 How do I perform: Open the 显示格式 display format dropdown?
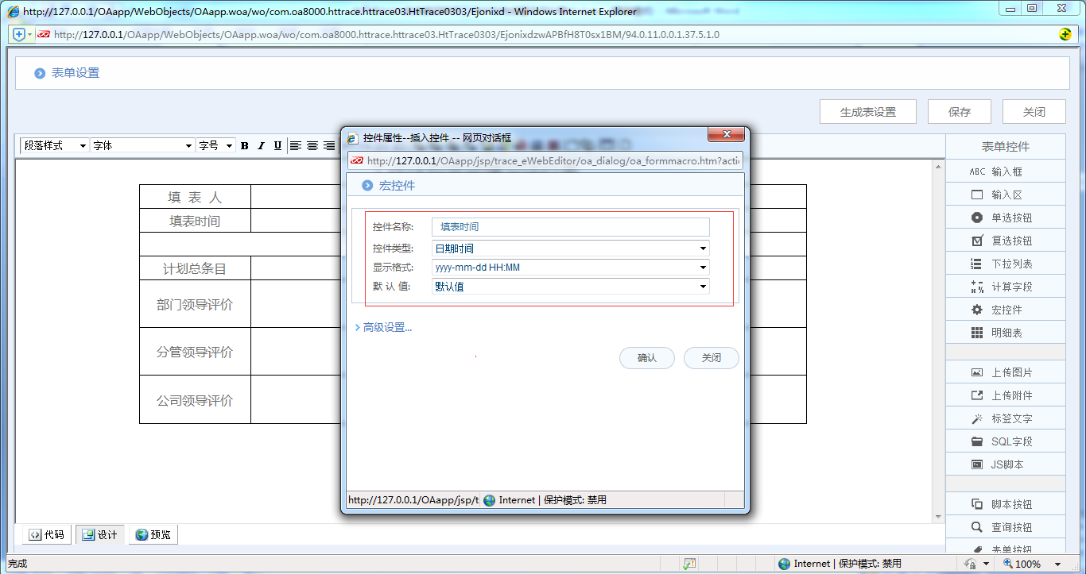click(703, 268)
